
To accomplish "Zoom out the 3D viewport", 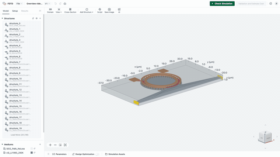I will tap(55, 145).
